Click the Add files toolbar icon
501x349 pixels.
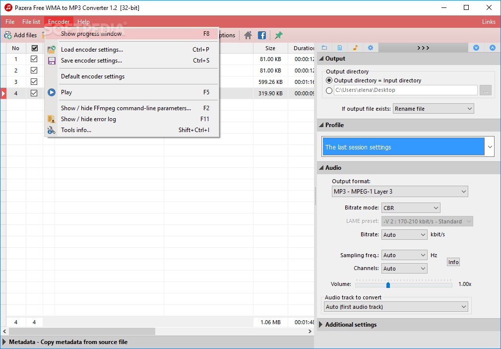tap(7, 35)
